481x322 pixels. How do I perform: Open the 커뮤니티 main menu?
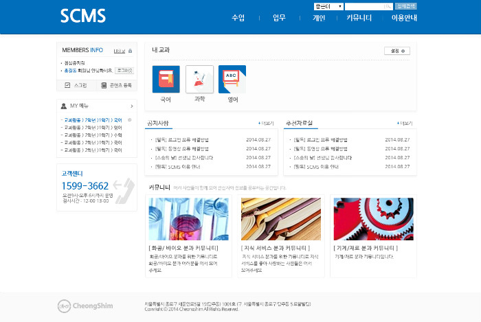point(359,18)
